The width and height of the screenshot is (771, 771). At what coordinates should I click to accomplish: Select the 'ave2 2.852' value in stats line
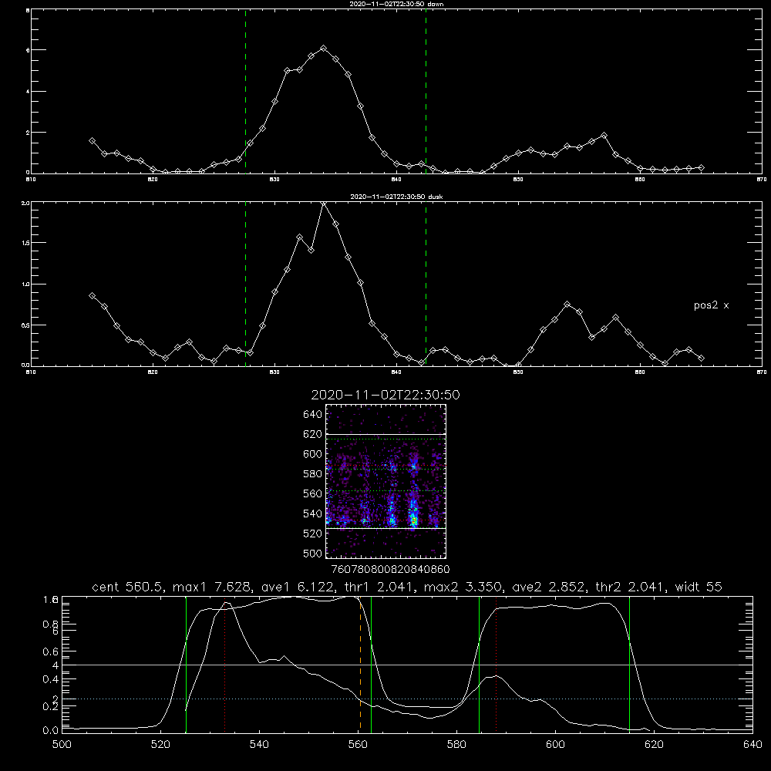pyautogui.click(x=548, y=587)
